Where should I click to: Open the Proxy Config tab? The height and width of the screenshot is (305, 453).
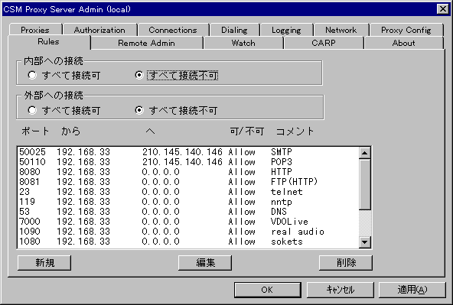[x=406, y=30]
